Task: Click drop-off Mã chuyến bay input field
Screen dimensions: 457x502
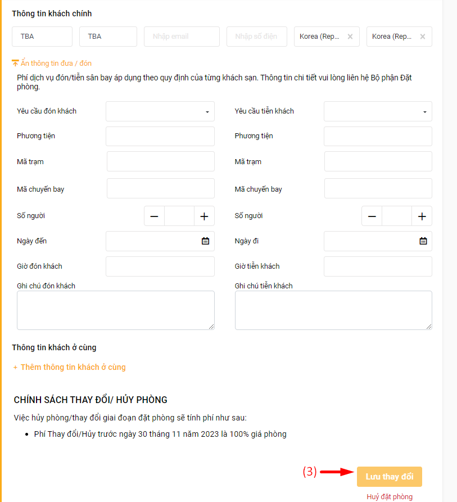Action: (x=378, y=188)
